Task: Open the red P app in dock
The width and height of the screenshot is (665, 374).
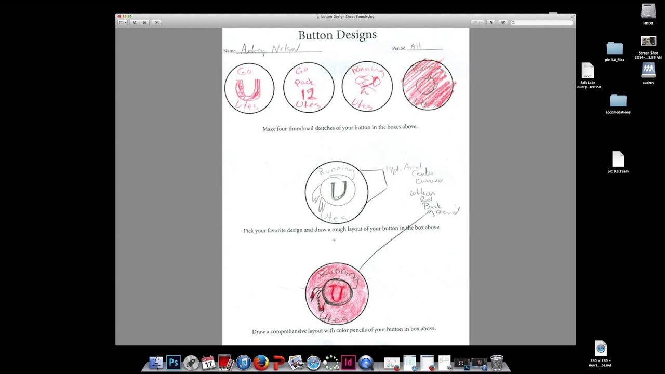Action: pos(278,363)
